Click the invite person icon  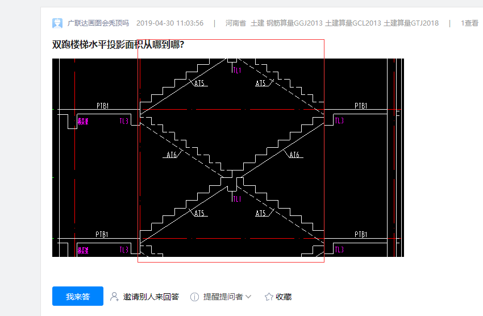pos(114,297)
